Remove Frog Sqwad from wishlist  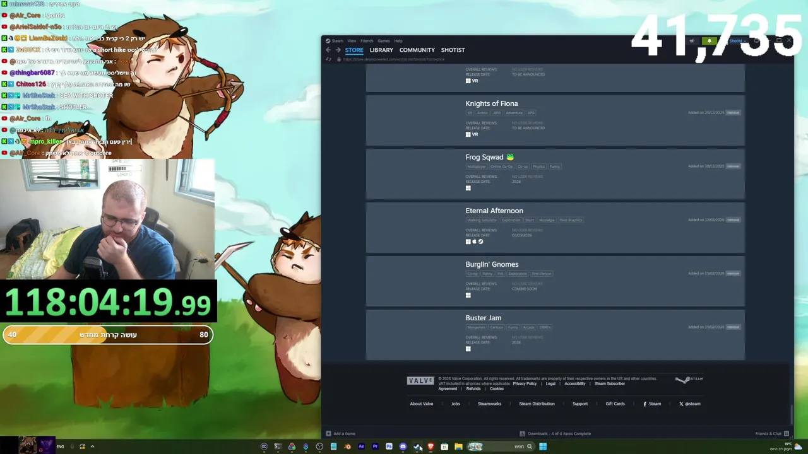(x=732, y=166)
